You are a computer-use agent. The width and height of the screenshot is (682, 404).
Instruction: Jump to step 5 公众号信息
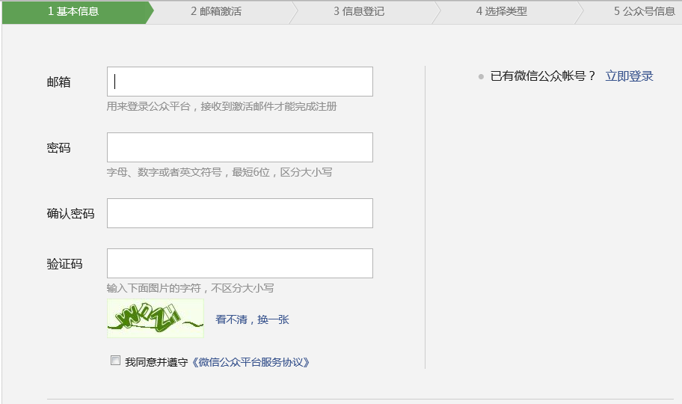(x=644, y=11)
